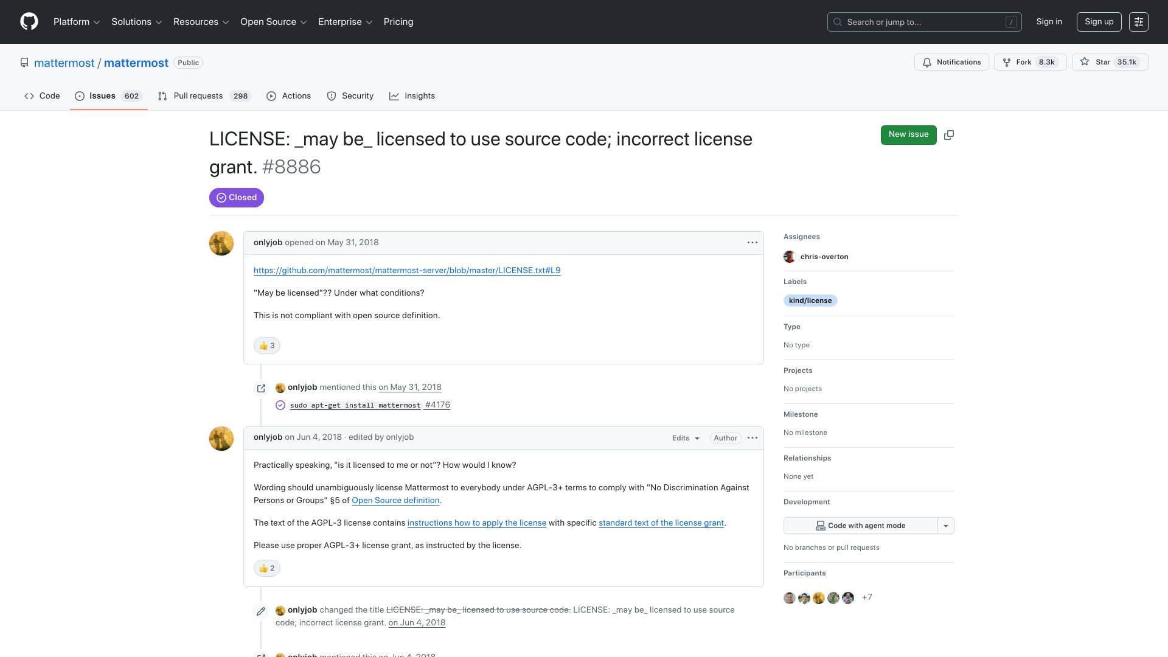Viewport: 1168px width, 657px height.
Task: Click the first participant avatar
Action: coord(790,598)
